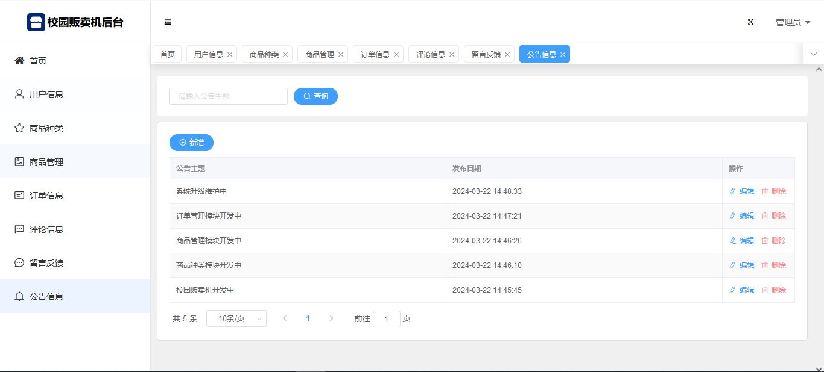The image size is (824, 372).
Task: Click the 查询 search button
Action: click(315, 96)
